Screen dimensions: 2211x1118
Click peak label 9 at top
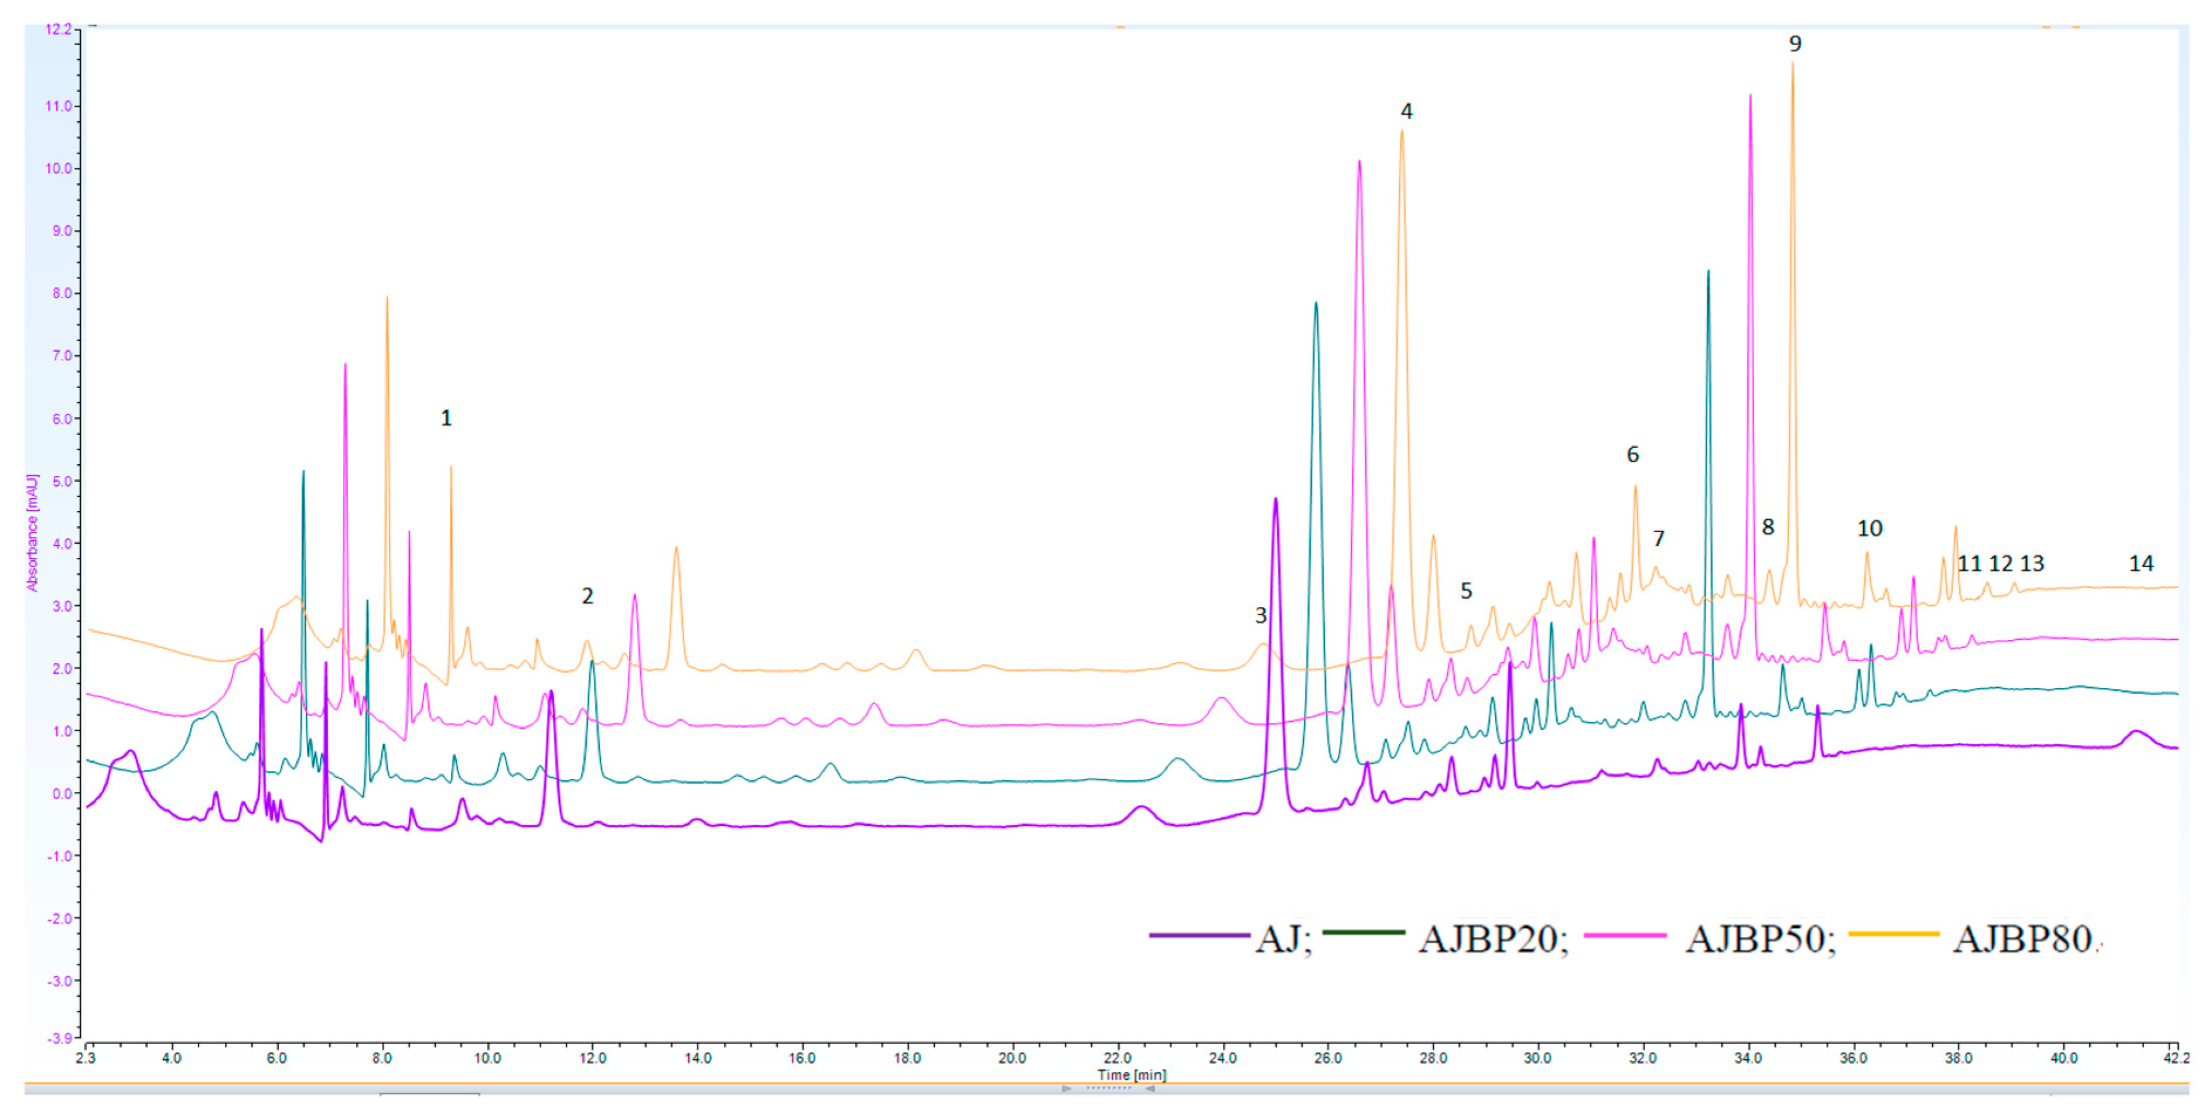pyautogui.click(x=1795, y=44)
